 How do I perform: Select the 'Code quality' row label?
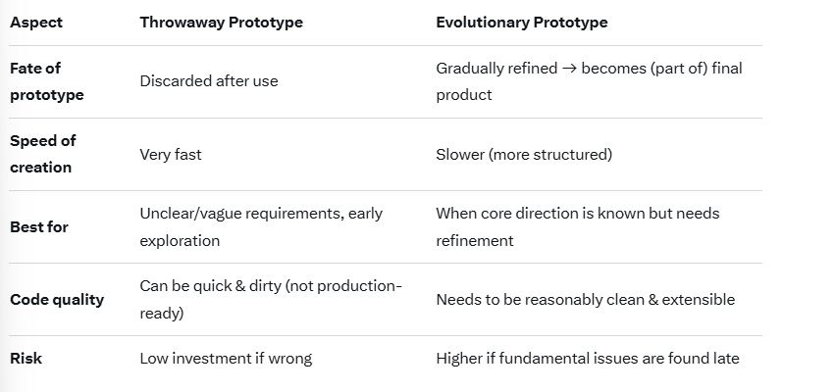57,299
